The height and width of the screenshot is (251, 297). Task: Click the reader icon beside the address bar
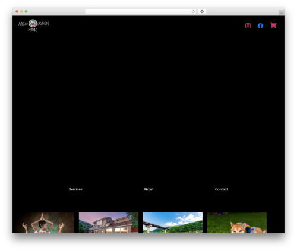202,11
